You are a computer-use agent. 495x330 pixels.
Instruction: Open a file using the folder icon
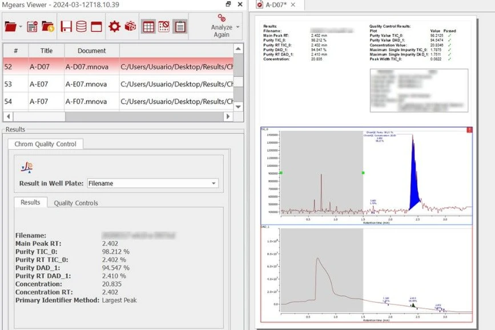tap(11, 26)
